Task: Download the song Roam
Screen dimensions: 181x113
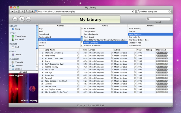Action: tap(162, 61)
